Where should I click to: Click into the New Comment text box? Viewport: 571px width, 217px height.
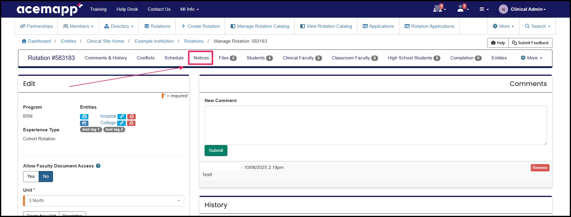click(x=375, y=125)
